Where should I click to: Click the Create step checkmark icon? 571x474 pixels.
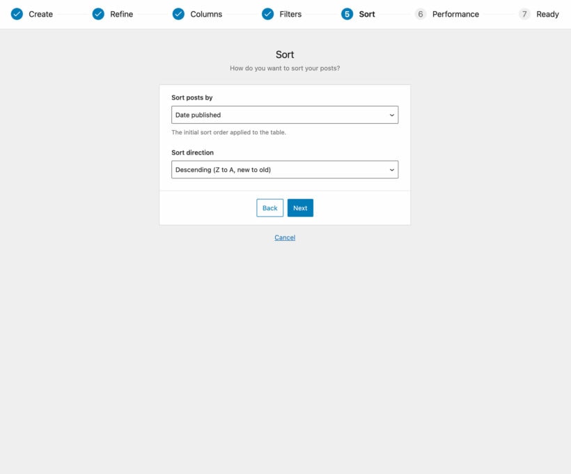tap(17, 13)
